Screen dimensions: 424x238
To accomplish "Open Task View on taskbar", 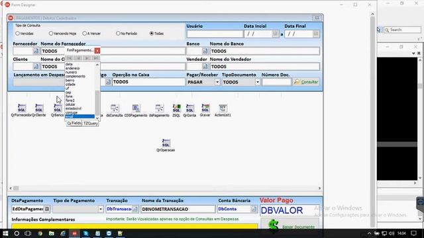I will tap(28, 233).
